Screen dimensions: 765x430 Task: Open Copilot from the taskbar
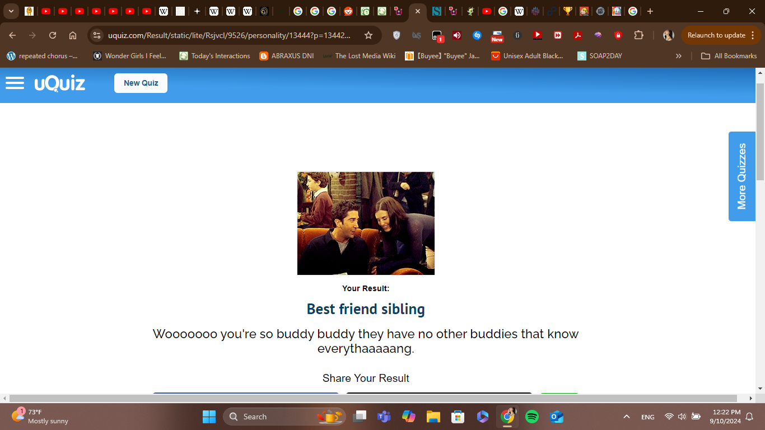[x=408, y=417]
